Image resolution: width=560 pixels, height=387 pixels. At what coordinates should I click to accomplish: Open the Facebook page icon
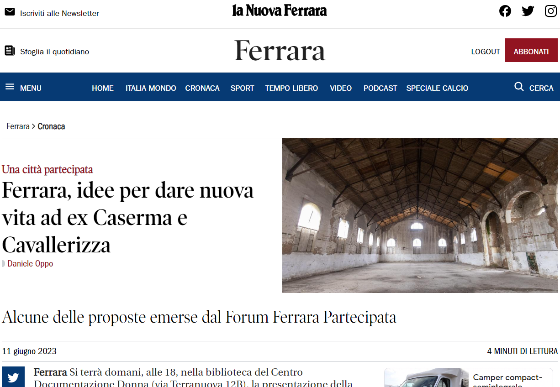click(x=505, y=11)
